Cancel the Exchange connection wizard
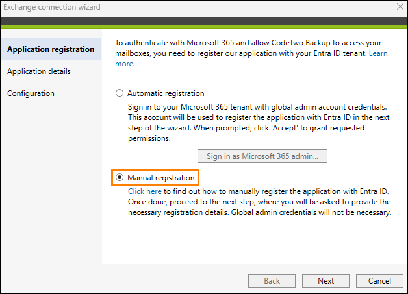 coord(379,281)
